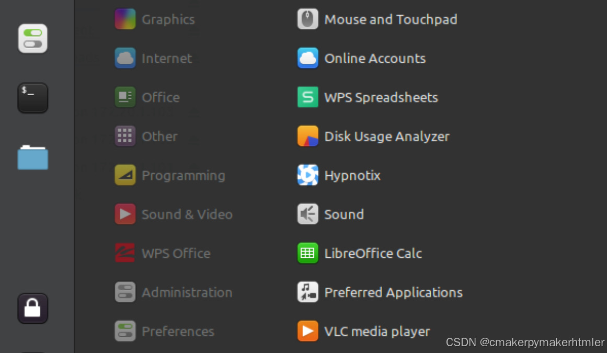607x353 pixels.
Task: Open System Settings toggle icon in sidebar
Action: click(x=33, y=39)
